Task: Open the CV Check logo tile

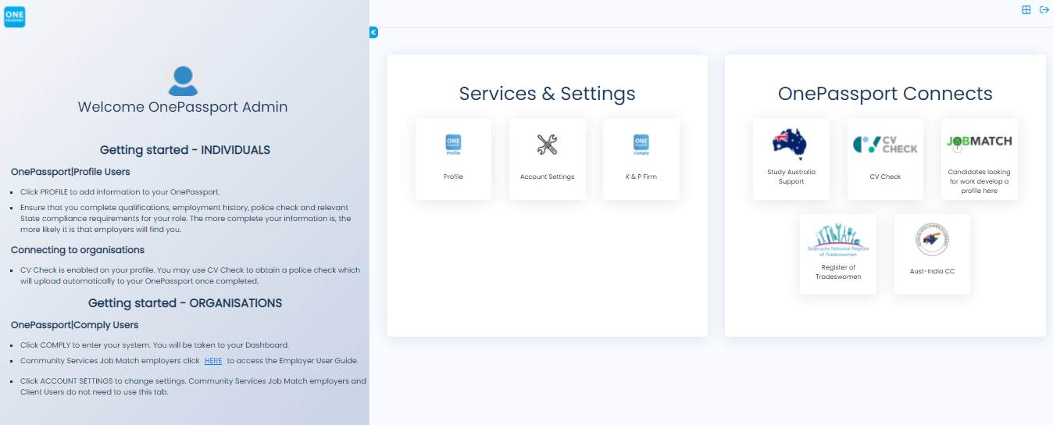Action: 885,145
